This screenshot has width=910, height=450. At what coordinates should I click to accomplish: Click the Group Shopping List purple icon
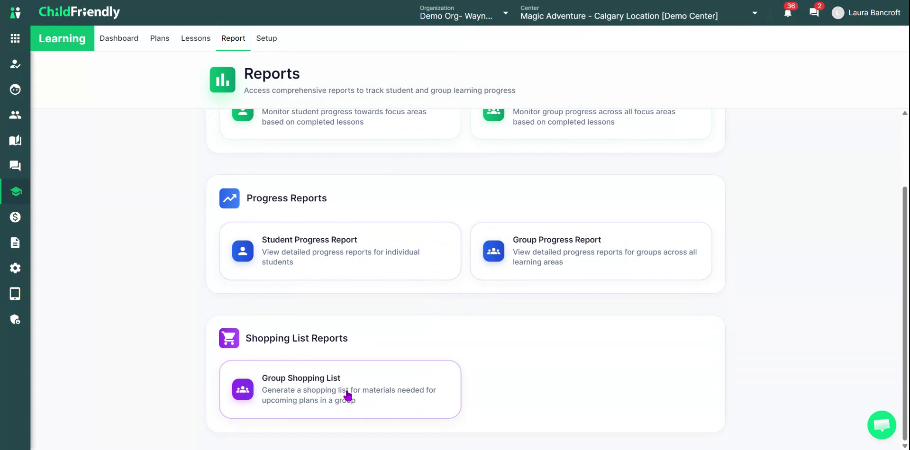click(243, 389)
